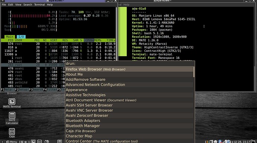Click the drun: search input field
Image resolution: width=257 pixels, height=143 pixels.
130,64
